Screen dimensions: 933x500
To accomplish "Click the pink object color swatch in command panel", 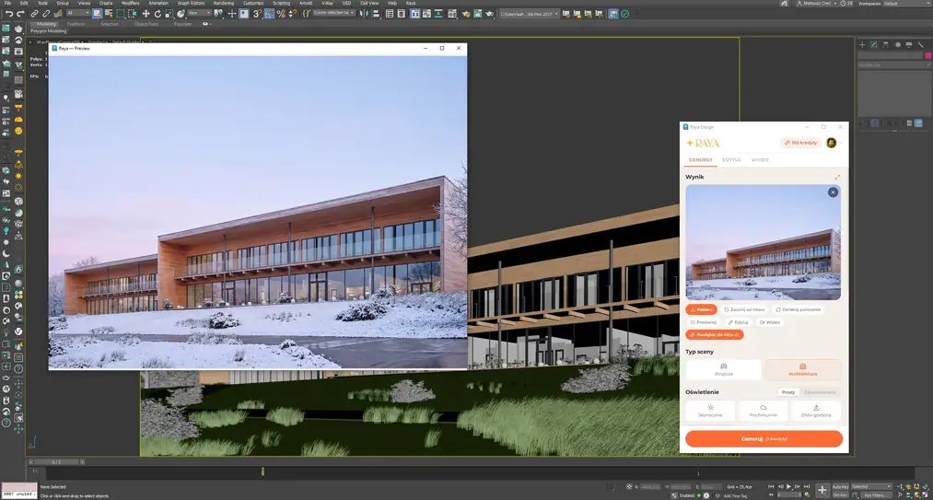I will coord(927,55).
